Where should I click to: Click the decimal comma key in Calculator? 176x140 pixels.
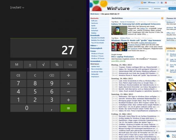52,108
